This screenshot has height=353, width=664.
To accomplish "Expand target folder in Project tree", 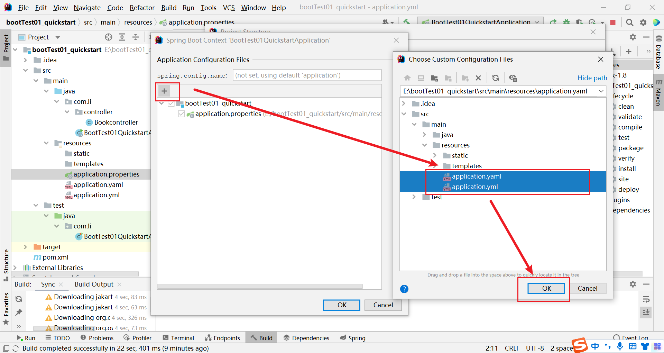I will (25, 247).
